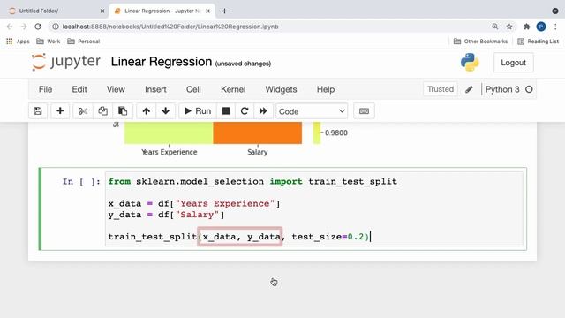This screenshot has width=565, height=318.
Task: Open Chrome extensions puzzle icon
Action: [527, 26]
